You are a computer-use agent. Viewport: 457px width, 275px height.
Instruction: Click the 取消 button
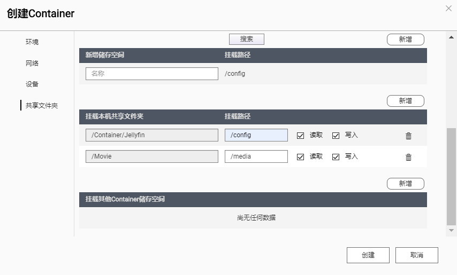pos(416,255)
